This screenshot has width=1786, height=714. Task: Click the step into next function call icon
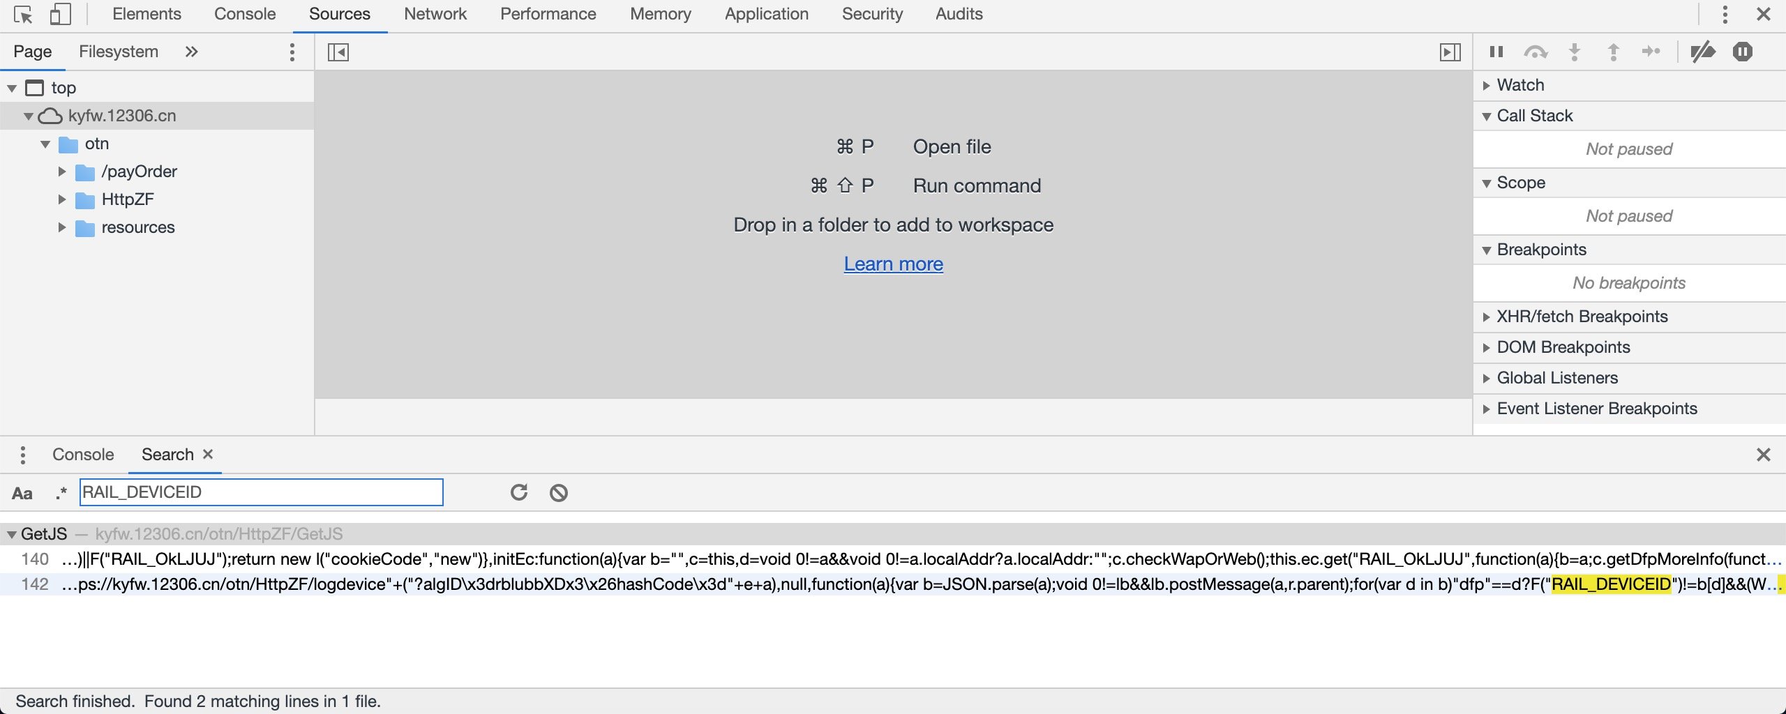(1575, 51)
